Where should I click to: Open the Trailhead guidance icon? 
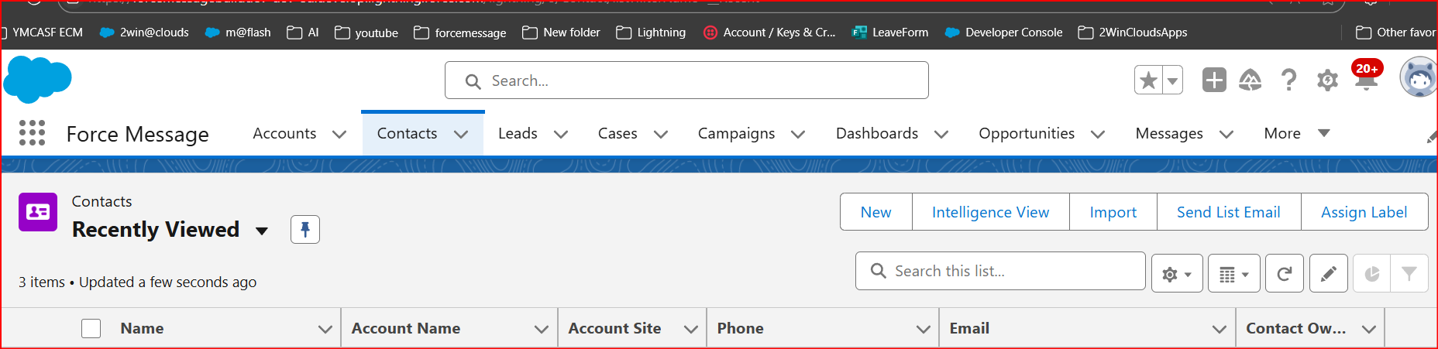[1250, 80]
